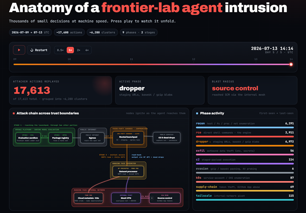
Task: Click the rce count 2,911
Action: point(290,133)
